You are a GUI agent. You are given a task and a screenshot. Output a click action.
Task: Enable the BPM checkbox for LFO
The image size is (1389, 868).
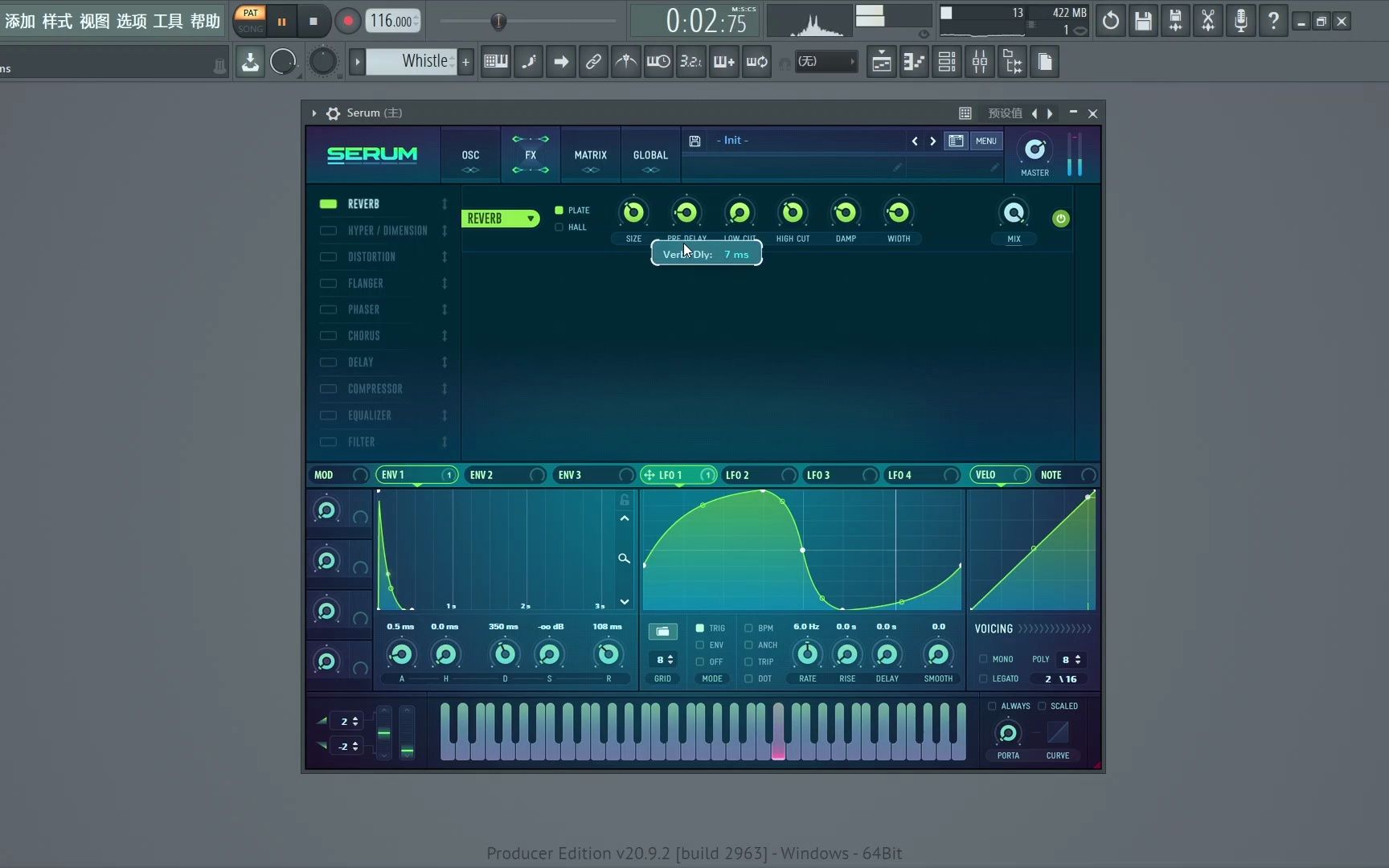click(x=748, y=628)
